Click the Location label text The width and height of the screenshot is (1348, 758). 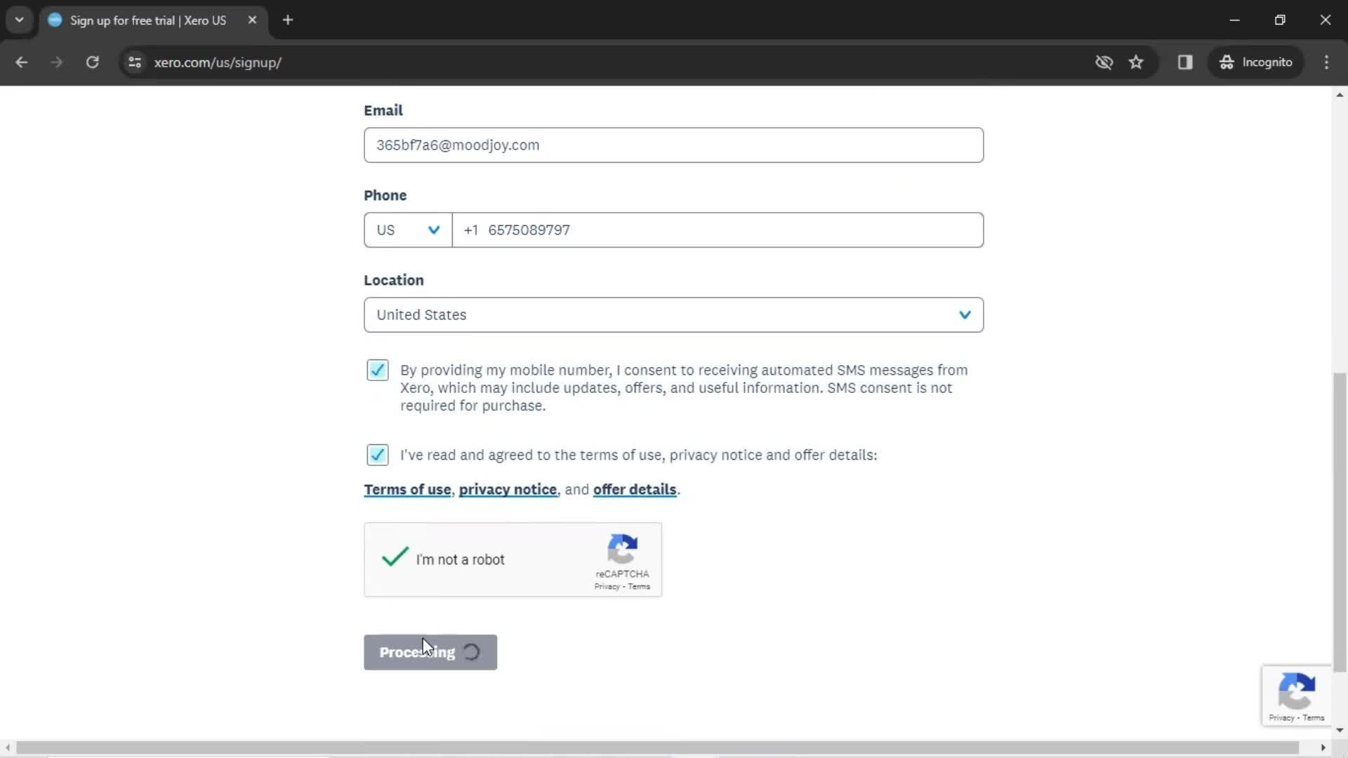click(x=394, y=281)
